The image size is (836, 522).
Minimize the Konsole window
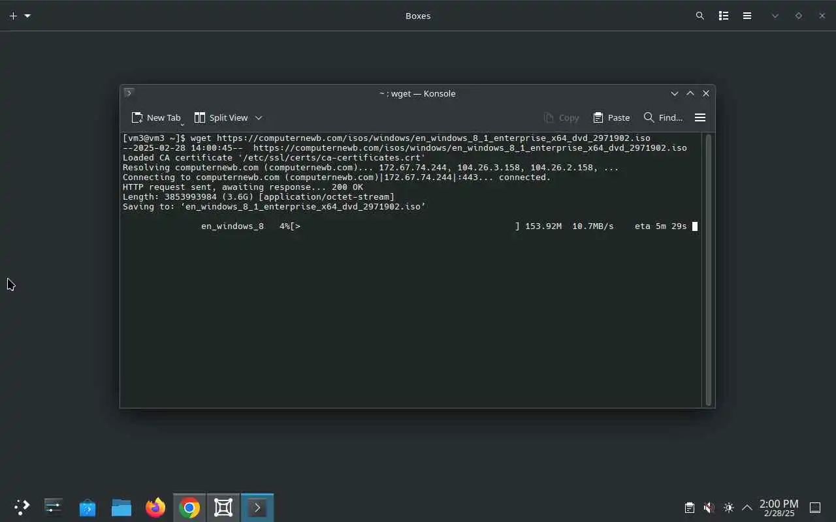point(675,93)
